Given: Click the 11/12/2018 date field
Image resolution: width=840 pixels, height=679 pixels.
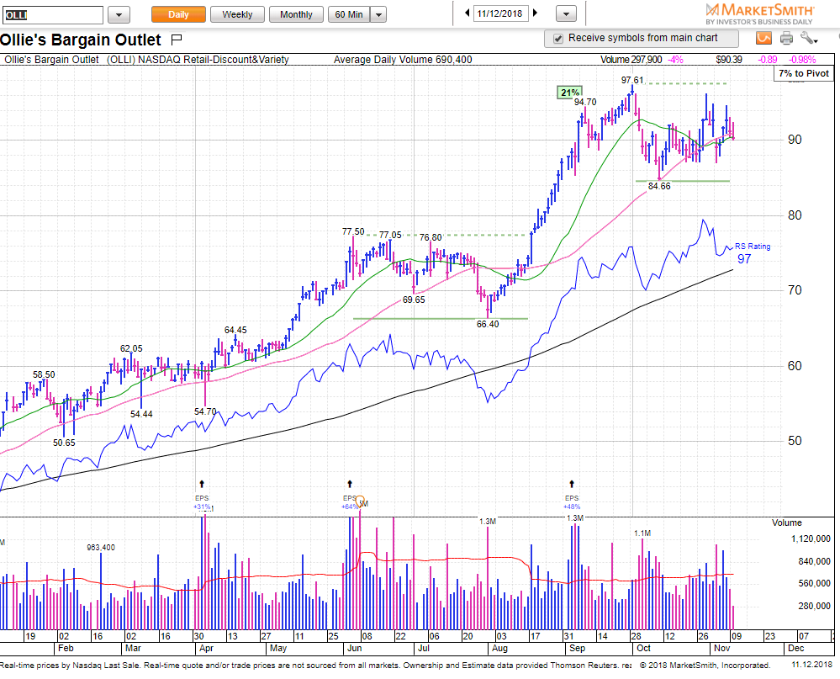Looking at the screenshot, I should [x=500, y=13].
